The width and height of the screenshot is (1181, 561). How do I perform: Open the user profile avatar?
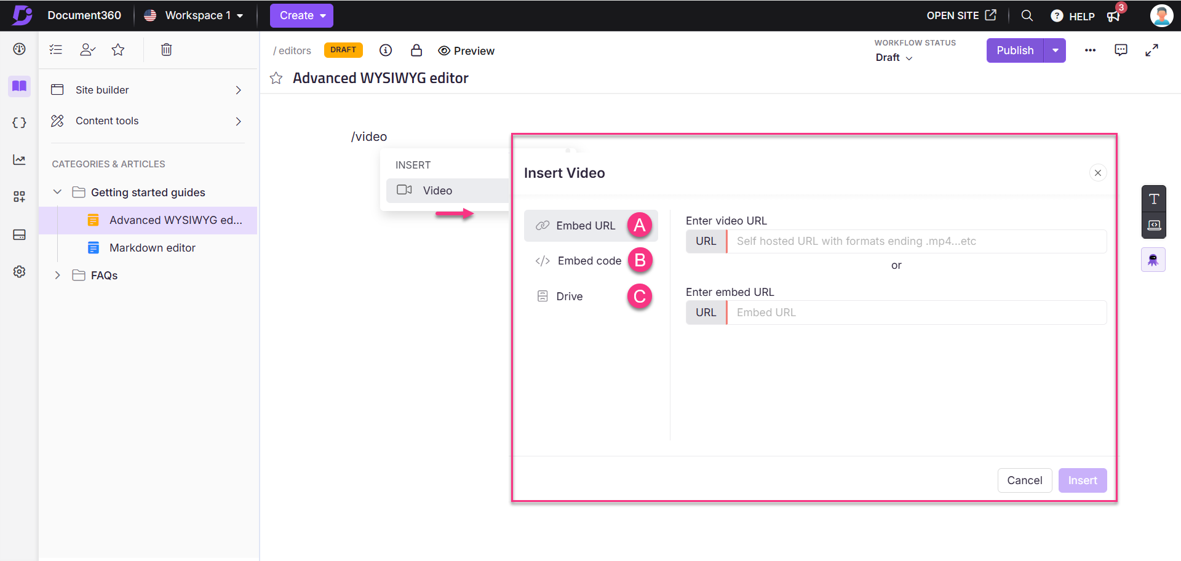coord(1161,15)
